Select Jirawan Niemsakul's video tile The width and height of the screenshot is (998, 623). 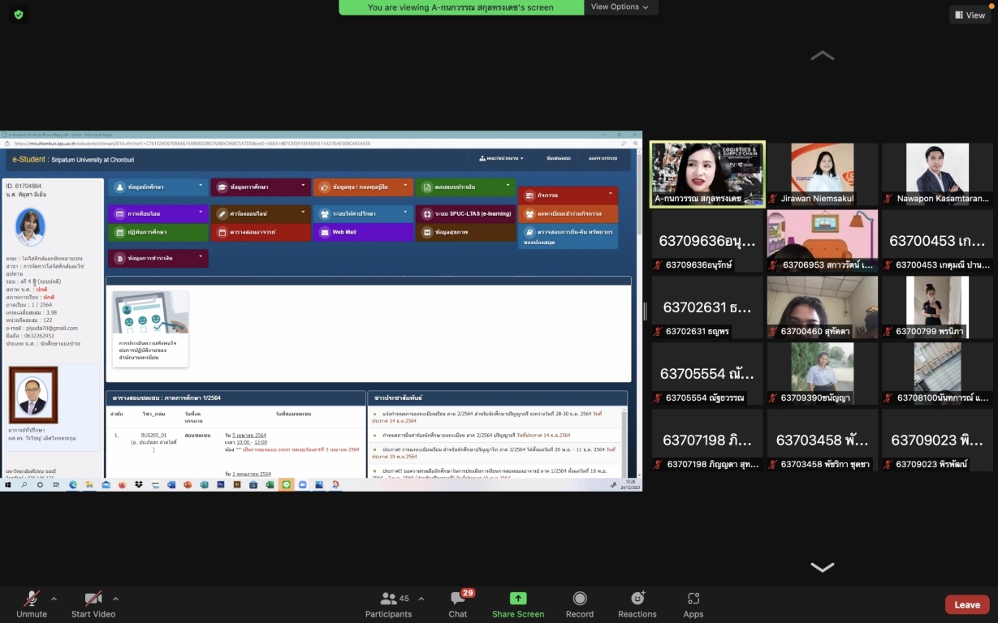point(823,174)
